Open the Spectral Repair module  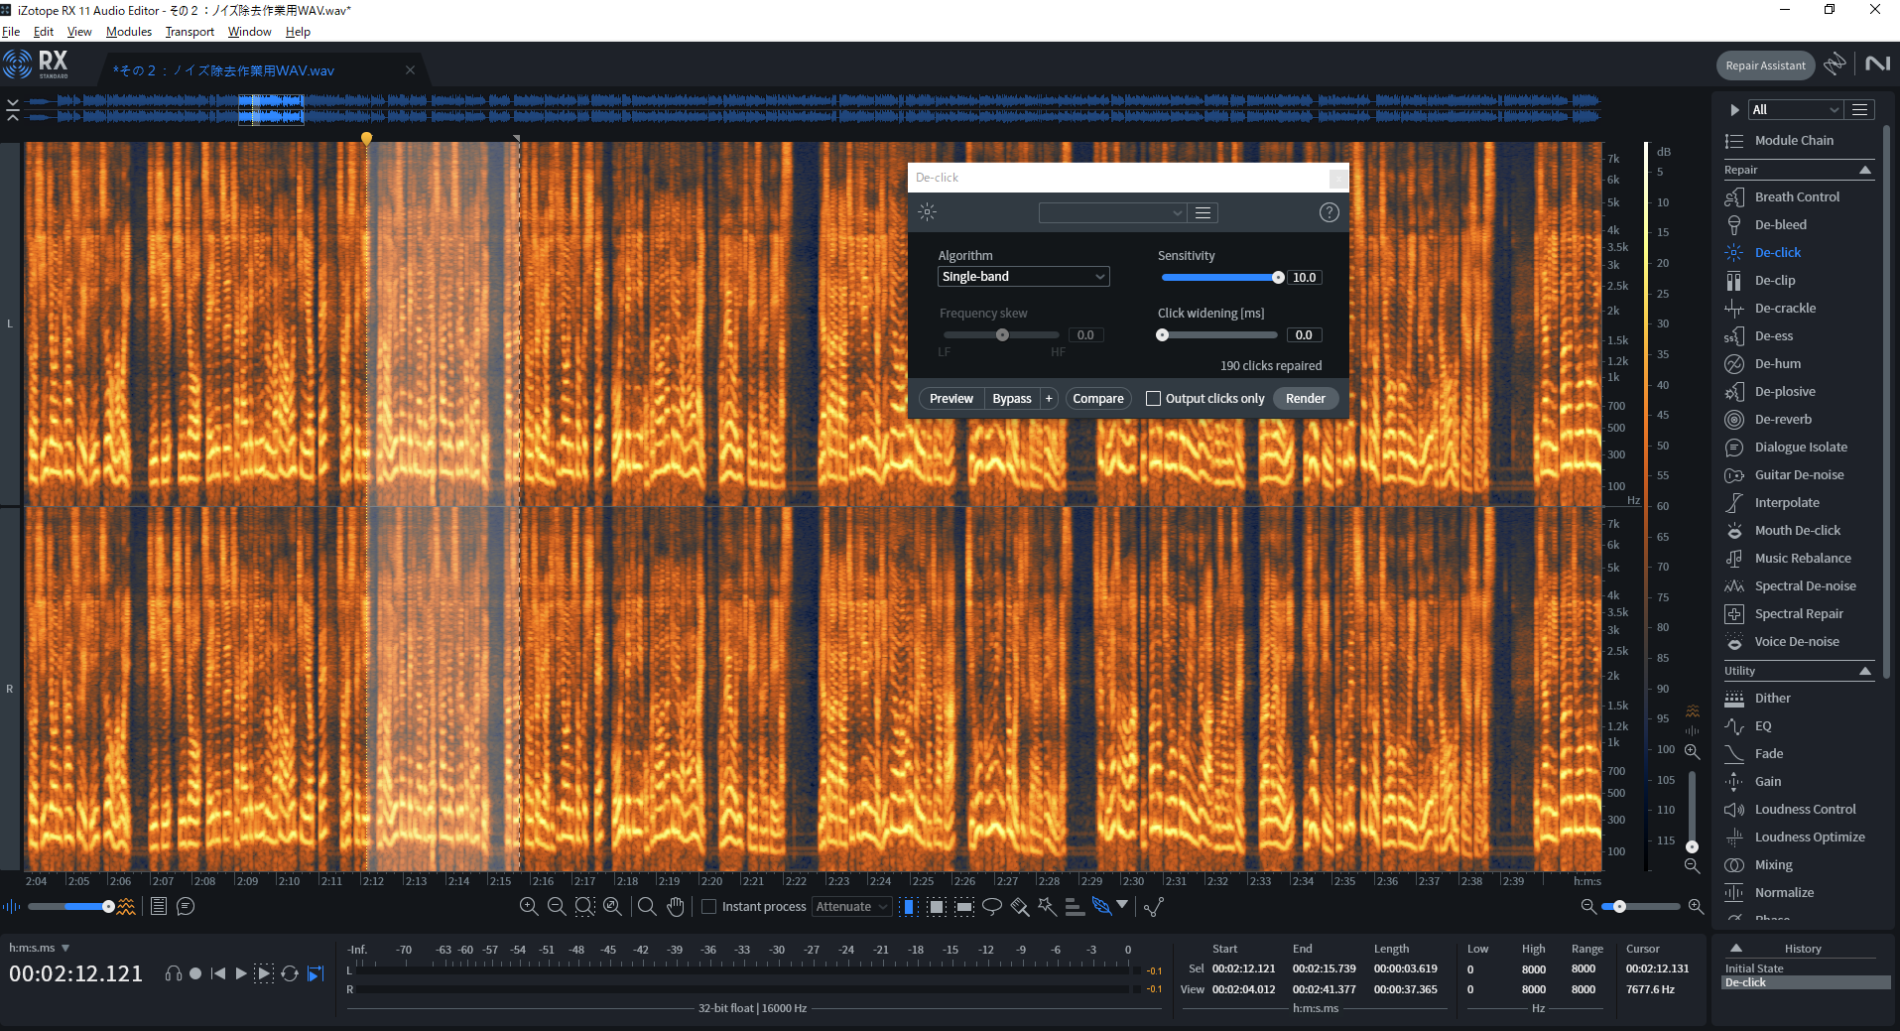point(1799,613)
